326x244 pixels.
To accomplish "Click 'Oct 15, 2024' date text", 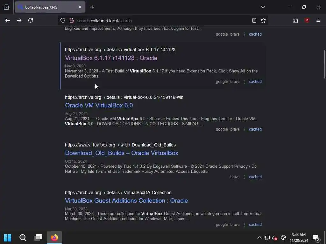I will (x=76, y=161).
